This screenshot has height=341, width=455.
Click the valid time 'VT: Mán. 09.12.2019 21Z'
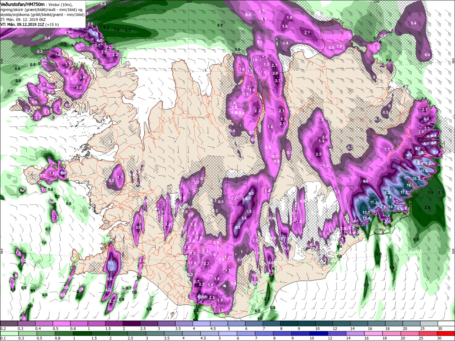coord(22,25)
